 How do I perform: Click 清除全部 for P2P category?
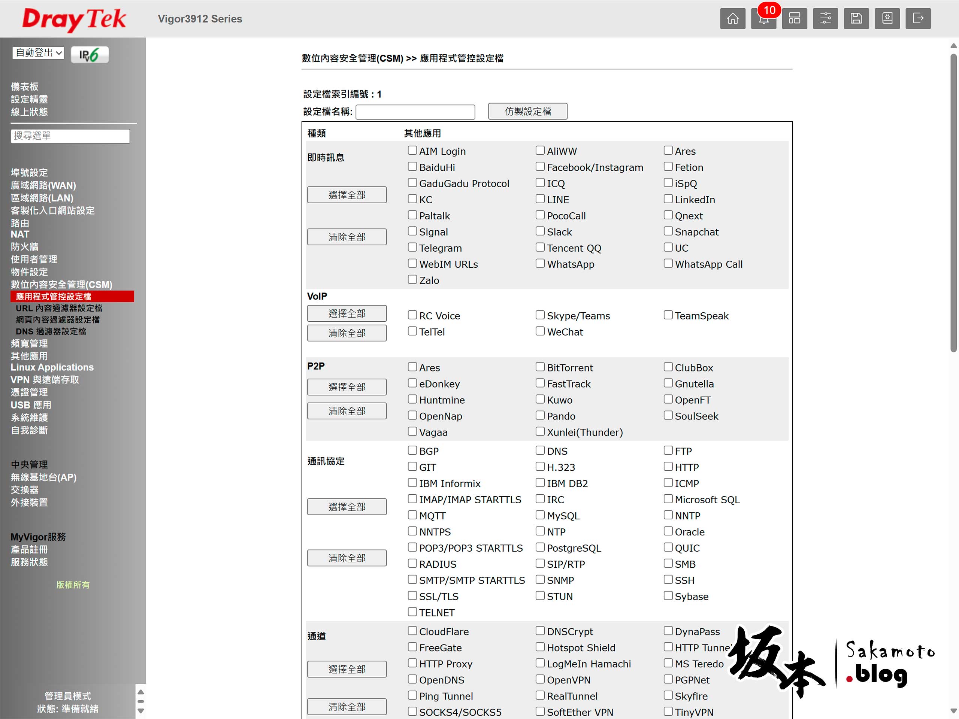coord(347,411)
